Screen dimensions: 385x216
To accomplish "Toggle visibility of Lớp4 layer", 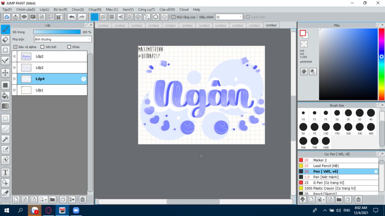I will coord(15,79).
